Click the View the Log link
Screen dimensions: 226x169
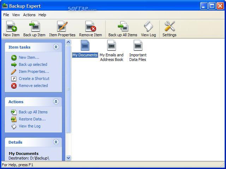point(30,126)
